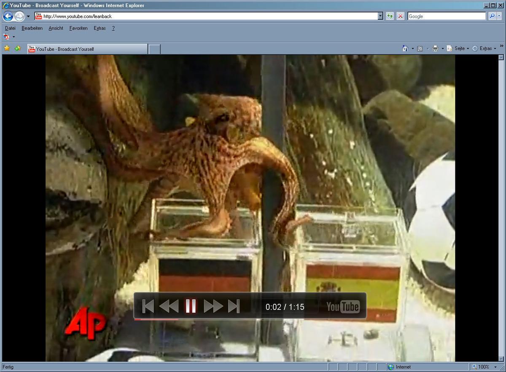The image size is (506, 372).
Task: Open the Bearbeiten menu
Action: coord(32,28)
